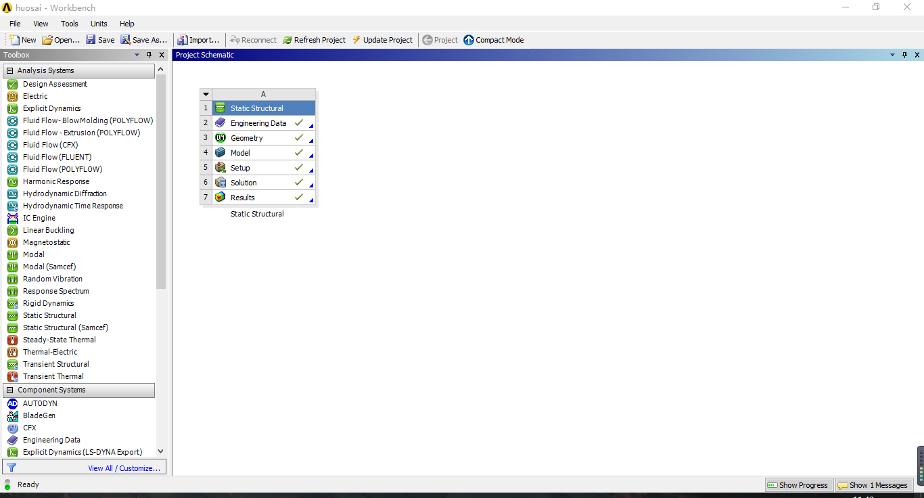
Task: Open the Units menu
Action: coord(99,24)
